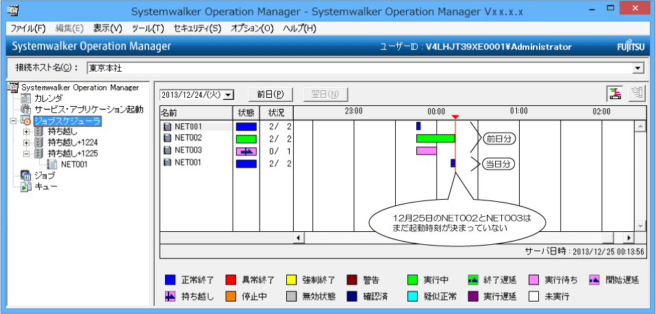Click the 状態 column header
This screenshot has height=314, width=656.
246,112
